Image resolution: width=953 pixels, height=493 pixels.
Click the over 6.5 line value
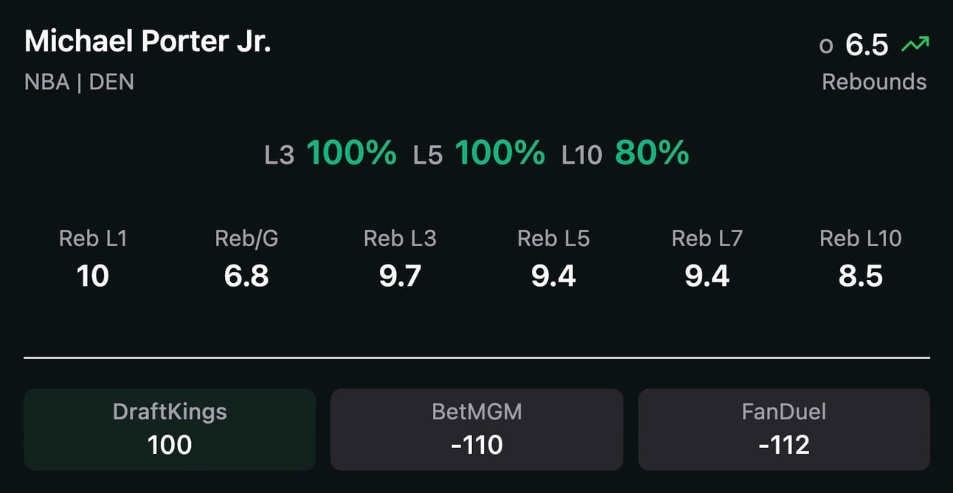pyautogui.click(x=867, y=45)
